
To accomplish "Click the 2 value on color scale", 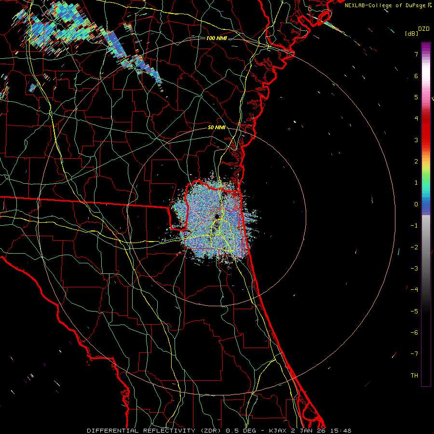I will coord(416,162).
